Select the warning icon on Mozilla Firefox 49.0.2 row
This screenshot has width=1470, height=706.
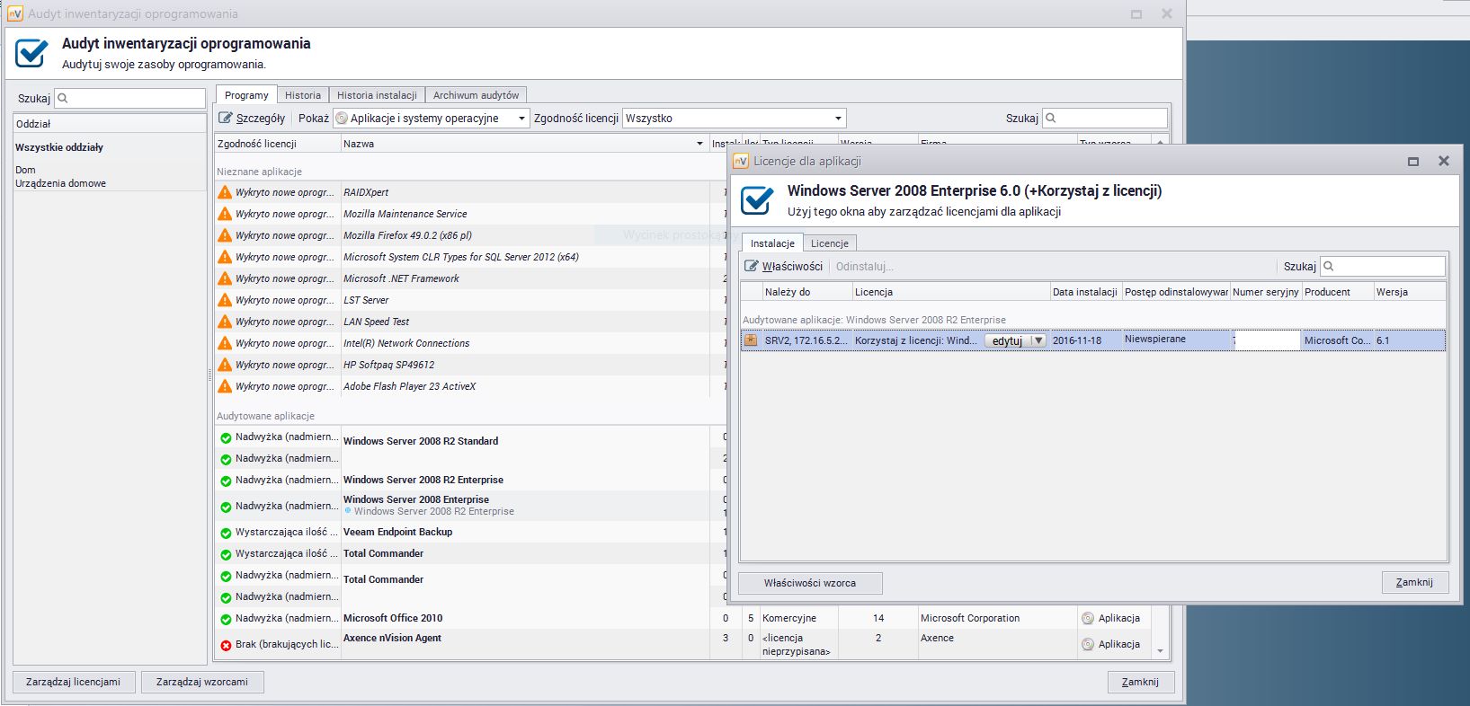[225, 235]
